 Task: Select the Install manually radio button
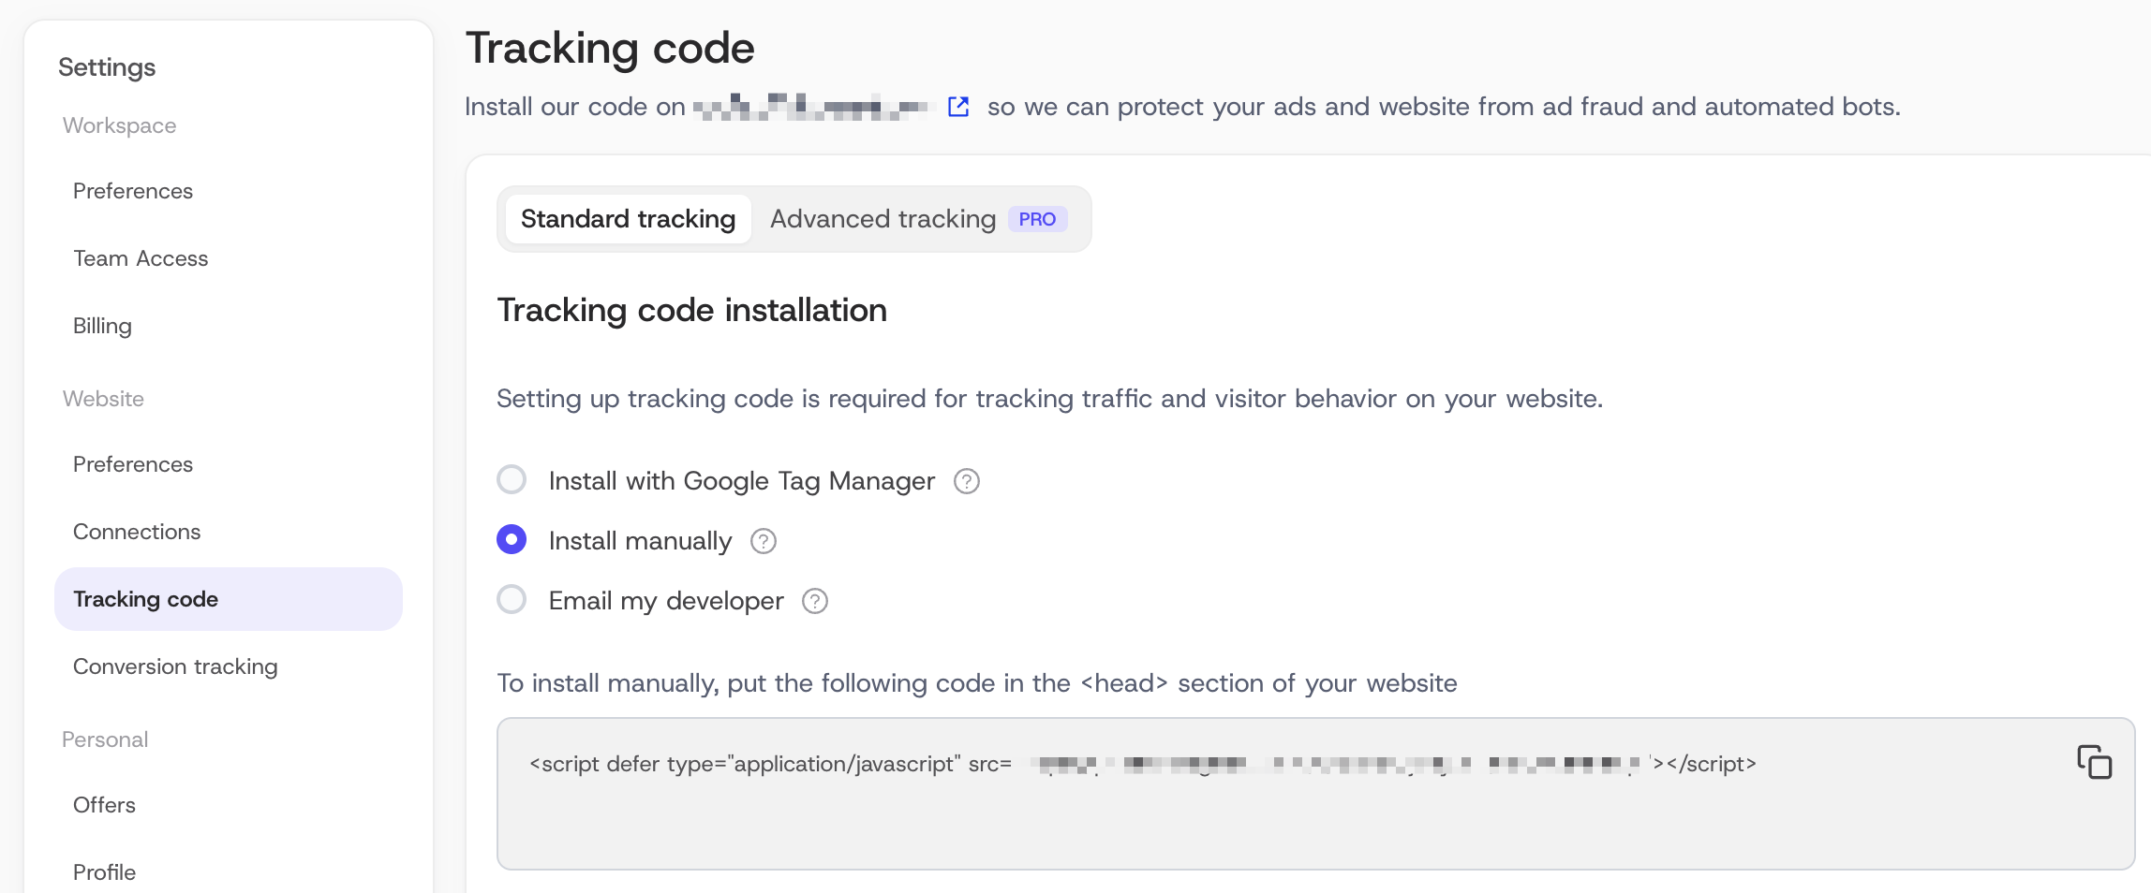pyautogui.click(x=512, y=539)
